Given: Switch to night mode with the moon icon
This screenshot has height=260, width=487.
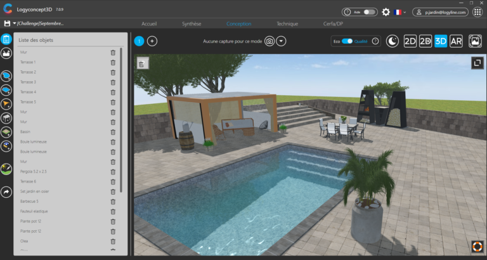Looking at the screenshot, I should coord(393,41).
